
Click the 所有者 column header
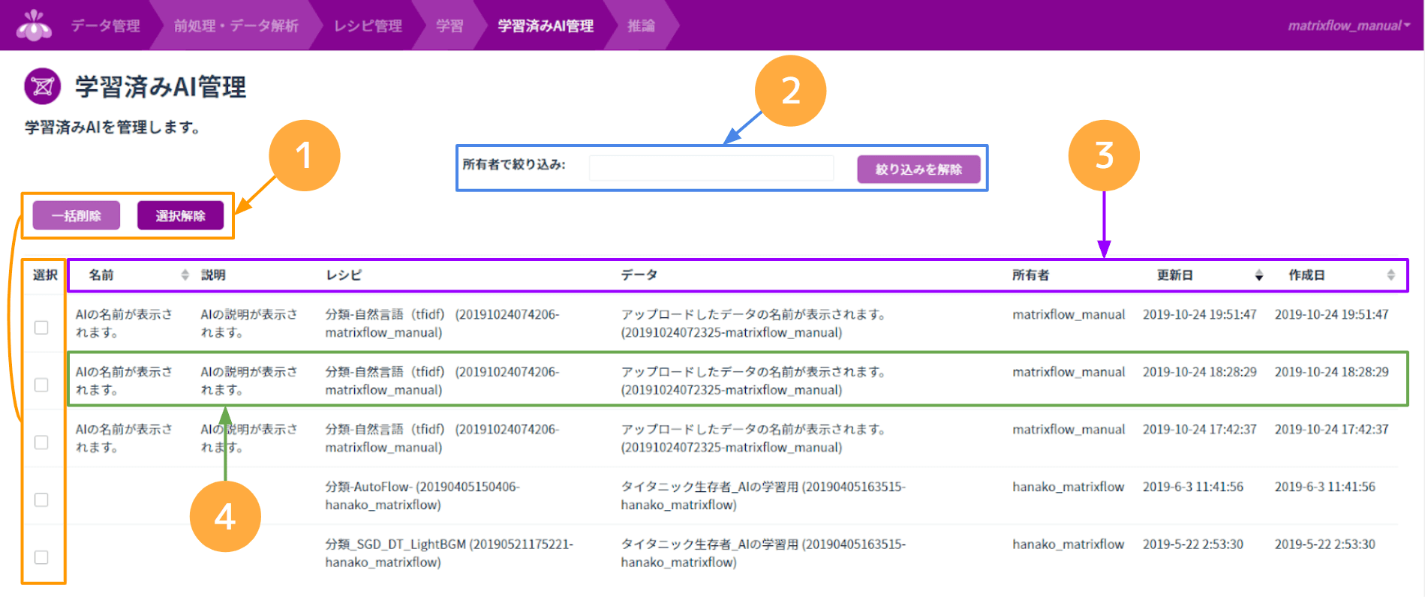(1030, 275)
